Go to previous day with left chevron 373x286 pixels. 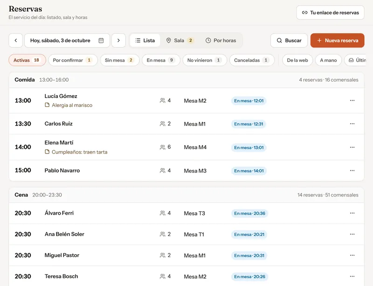click(x=16, y=41)
